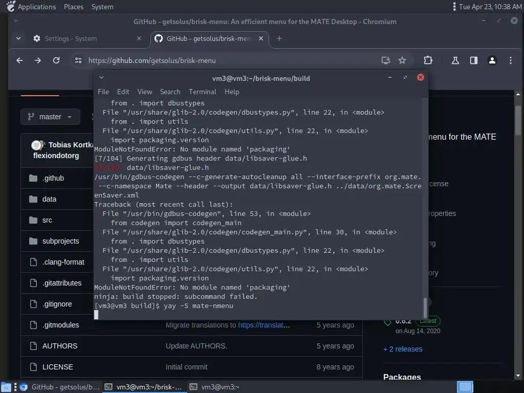This screenshot has height=393, width=524.
Task: Follow the translat... link in the .gitmodules commit message
Action: coord(264,325)
